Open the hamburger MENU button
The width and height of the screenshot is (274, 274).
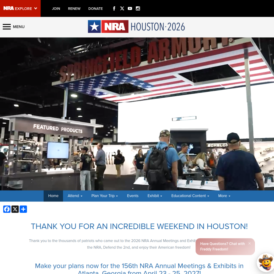(x=14, y=27)
